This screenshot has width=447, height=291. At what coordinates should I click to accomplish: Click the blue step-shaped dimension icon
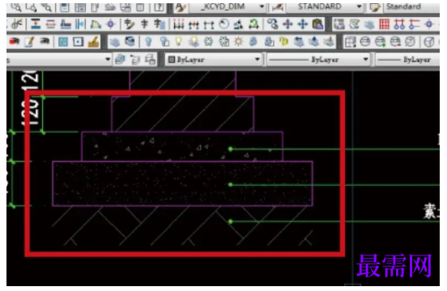pos(66,25)
